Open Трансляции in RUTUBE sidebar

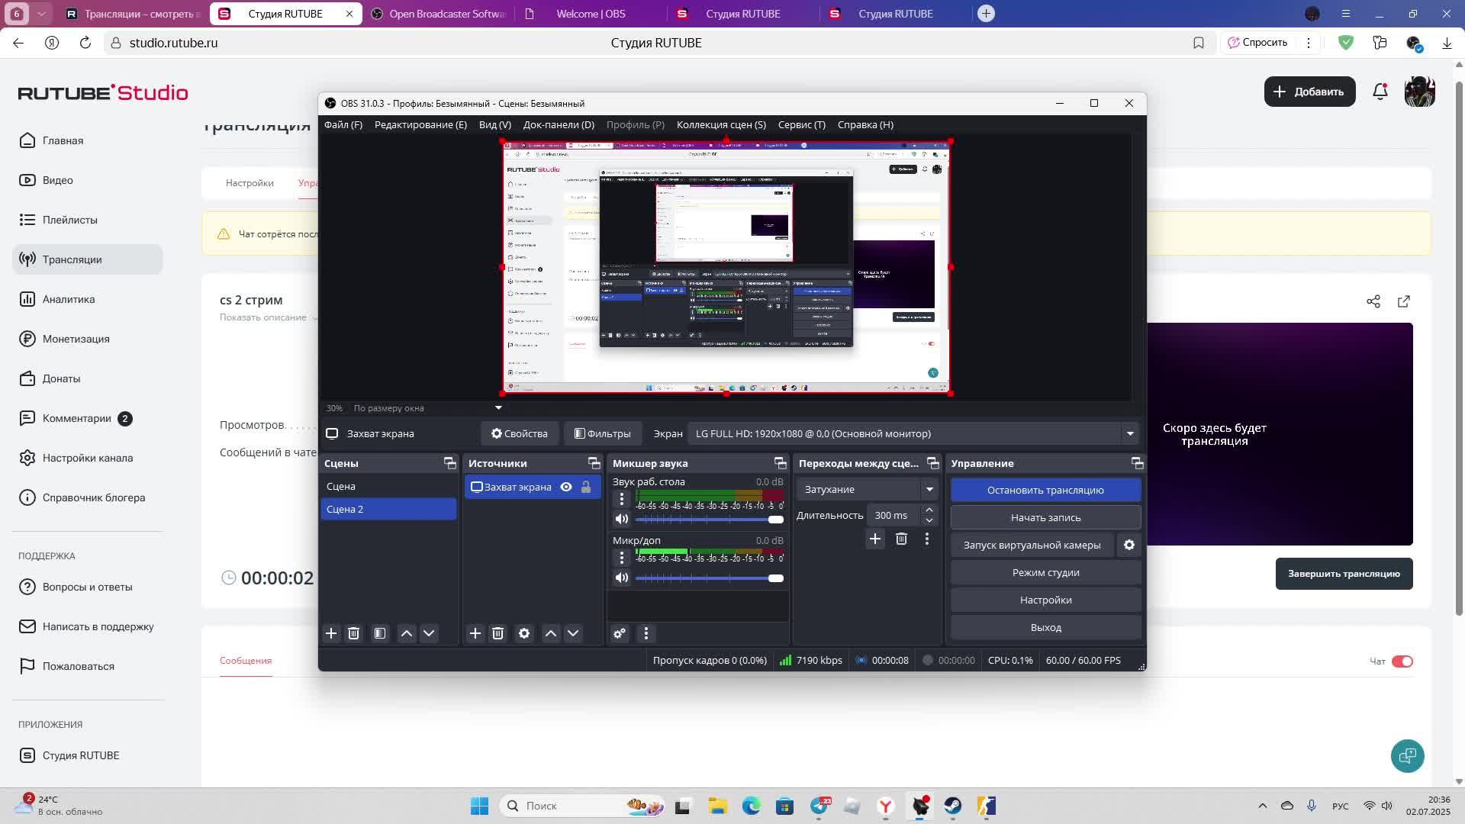88,259
